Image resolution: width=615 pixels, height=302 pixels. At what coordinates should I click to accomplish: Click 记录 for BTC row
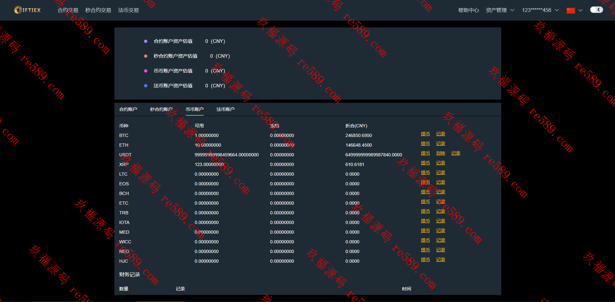tap(441, 134)
